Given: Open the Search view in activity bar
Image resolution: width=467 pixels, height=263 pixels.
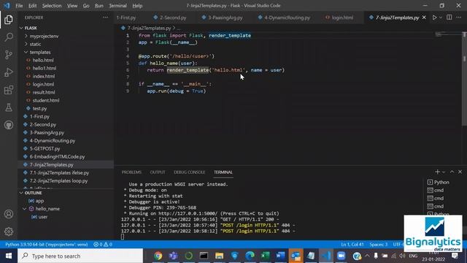Looking at the screenshot, I should tap(9, 37).
